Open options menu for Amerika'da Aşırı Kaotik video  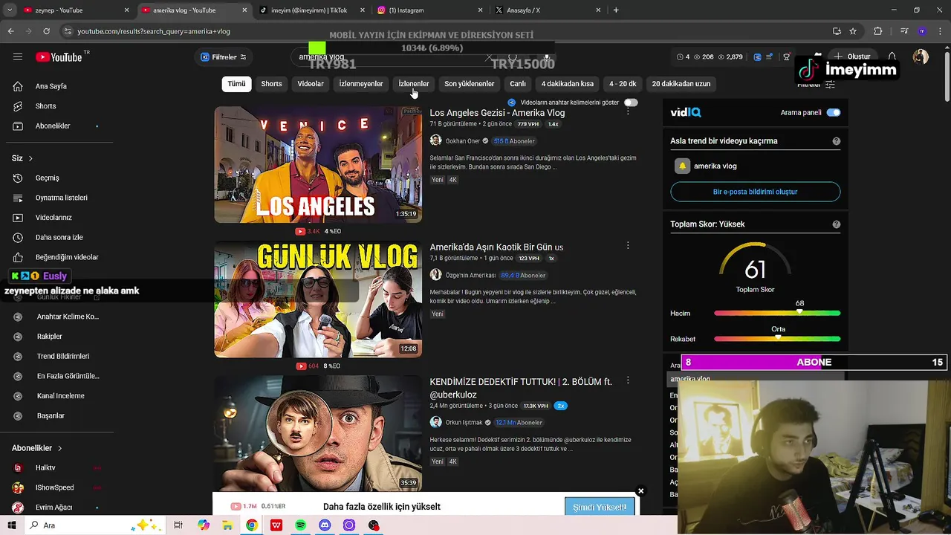pyautogui.click(x=628, y=245)
